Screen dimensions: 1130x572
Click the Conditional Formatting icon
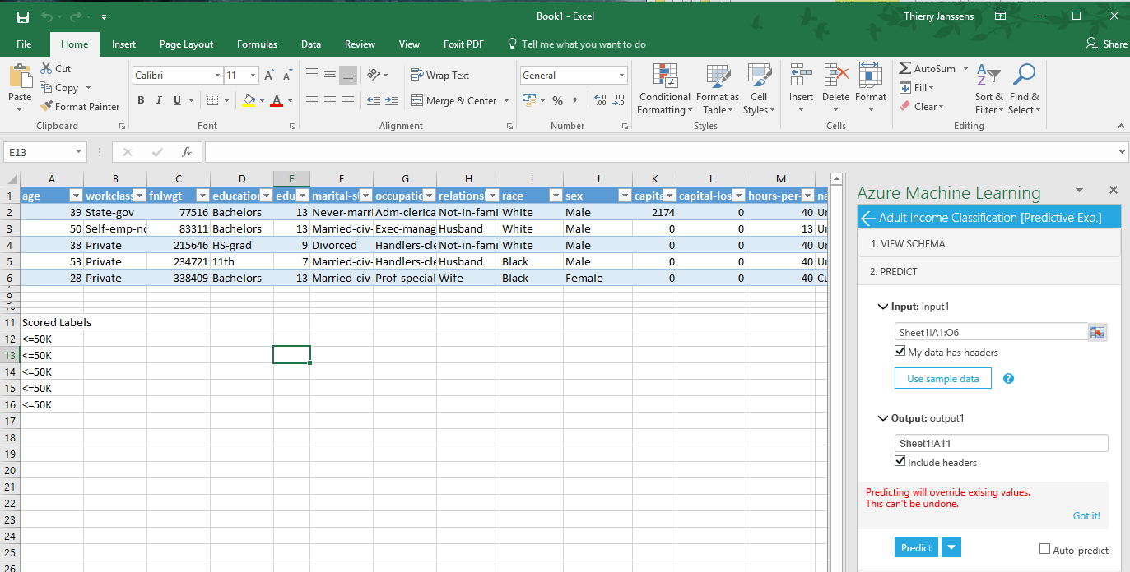point(665,76)
